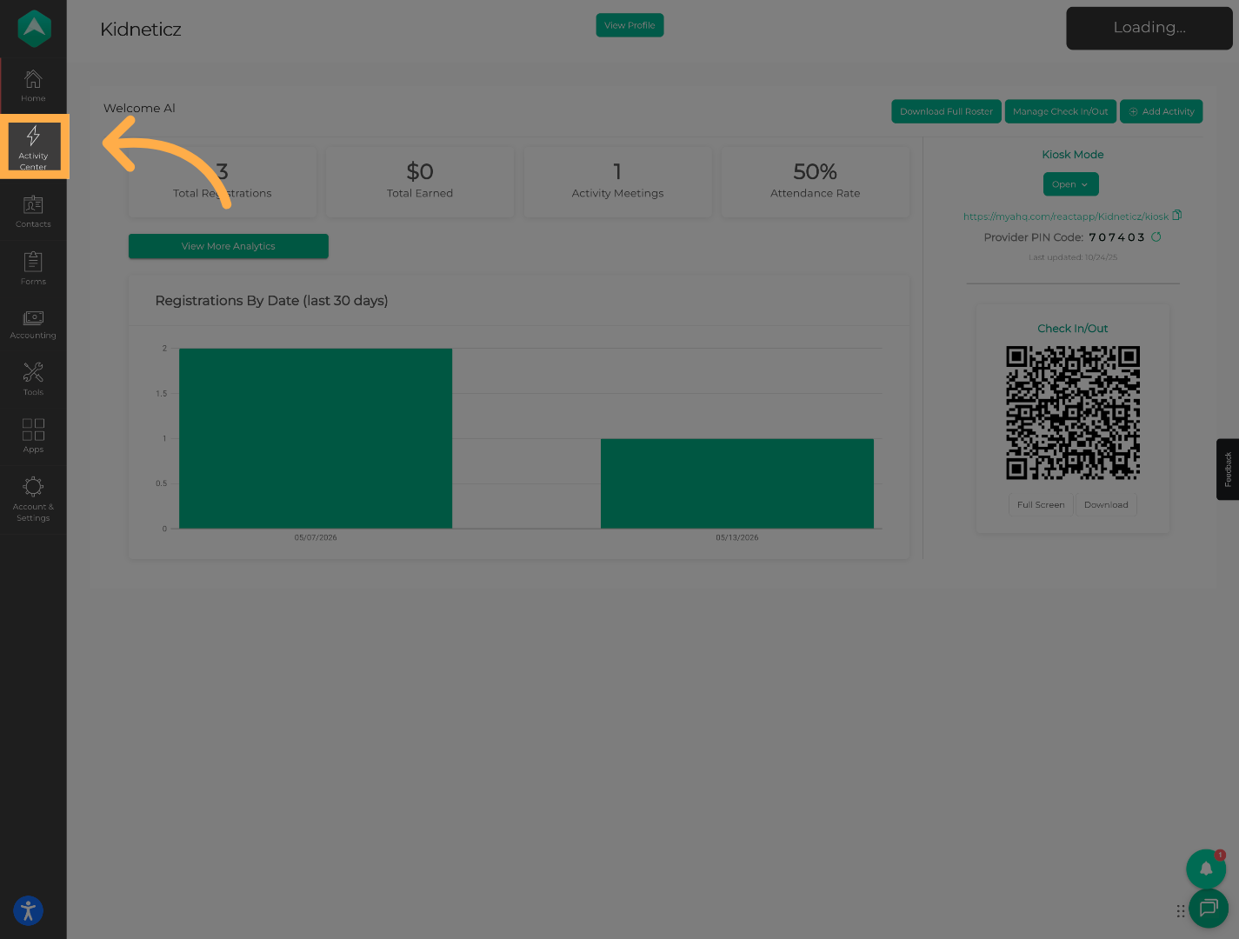Viewport: 1239px width, 939px height.
Task: Refresh the Provider PIN code
Action: point(1156,236)
